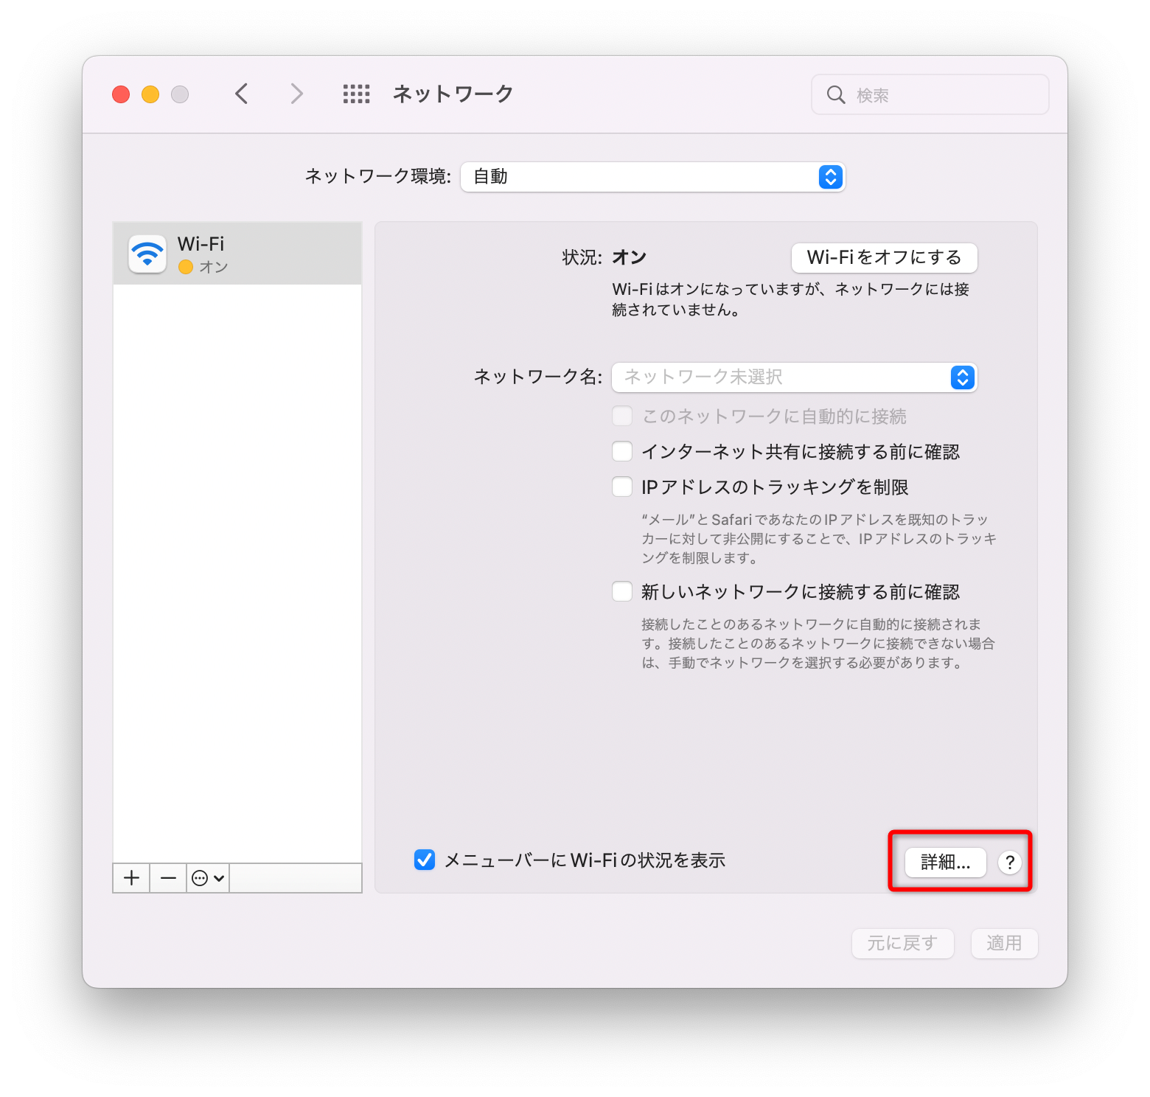Click the magnifier icon in search
The width and height of the screenshot is (1150, 1097).
835,94
